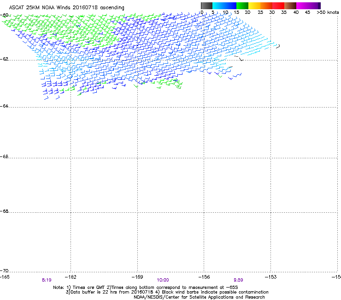Click the NOAA/NESDIS Center for Satellite Applications credit

pyautogui.click(x=199, y=297)
